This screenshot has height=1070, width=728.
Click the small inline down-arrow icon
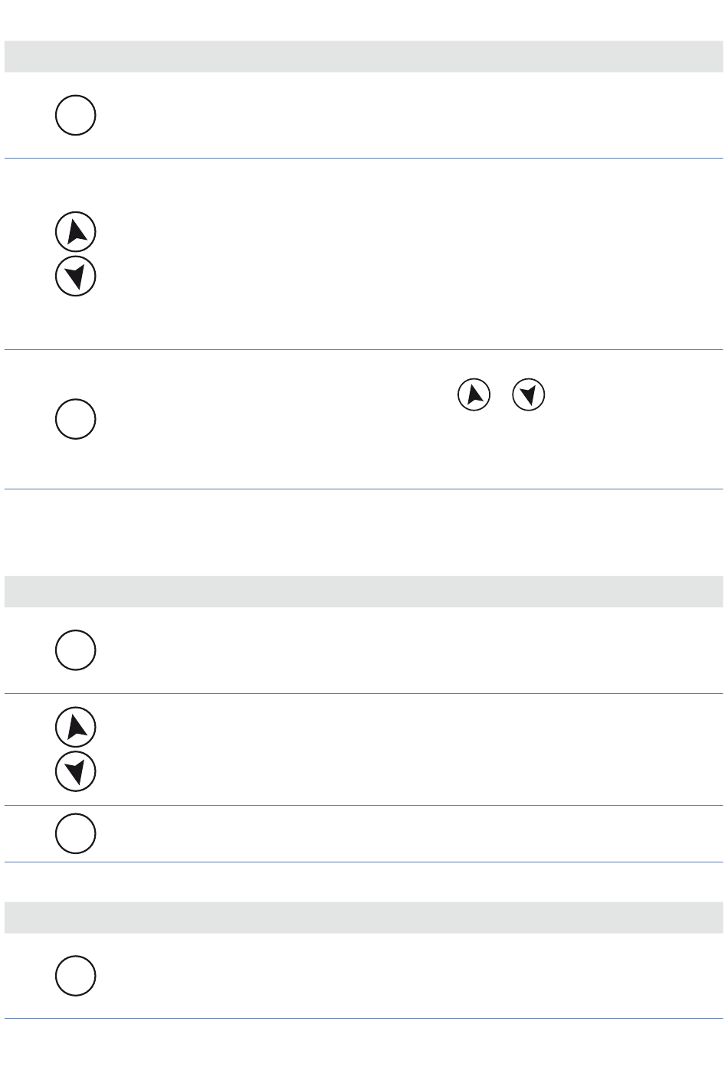(528, 395)
